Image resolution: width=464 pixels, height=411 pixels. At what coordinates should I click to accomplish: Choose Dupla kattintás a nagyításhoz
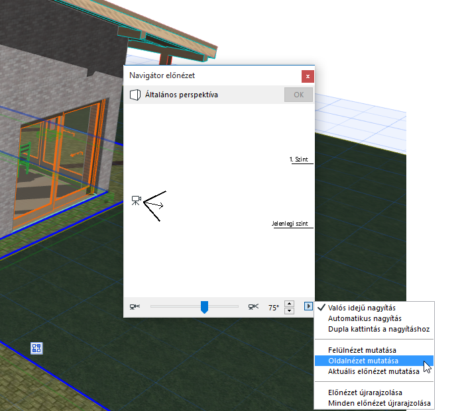click(x=374, y=329)
